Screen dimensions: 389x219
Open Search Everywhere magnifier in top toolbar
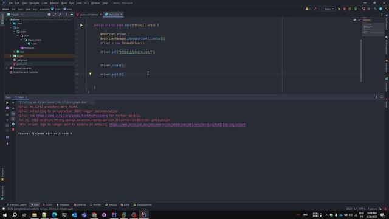click(x=375, y=9)
